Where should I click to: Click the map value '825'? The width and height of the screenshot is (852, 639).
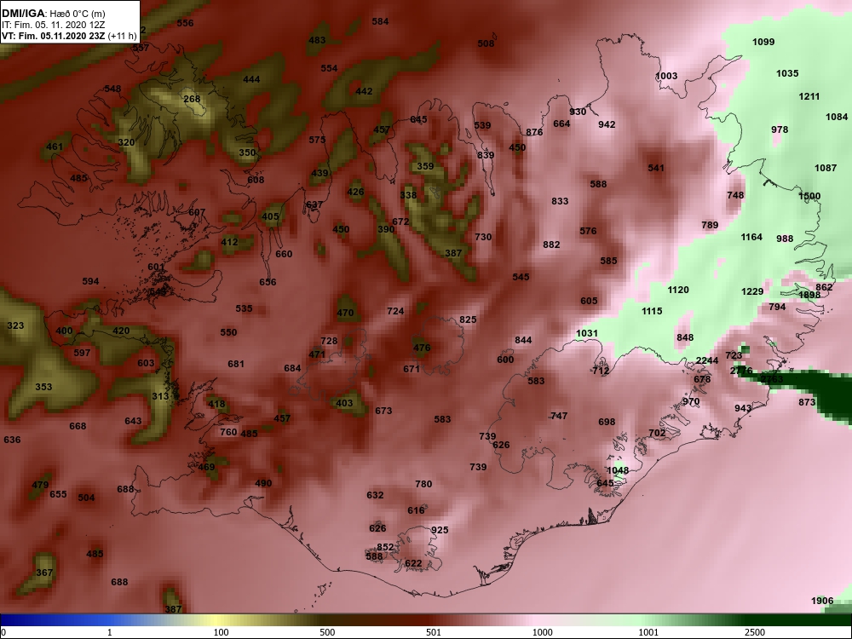pos(468,319)
